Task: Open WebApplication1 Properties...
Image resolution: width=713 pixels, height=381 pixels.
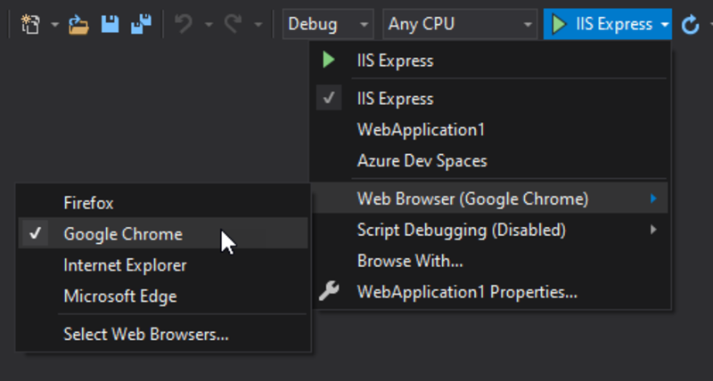Action: coord(491,292)
